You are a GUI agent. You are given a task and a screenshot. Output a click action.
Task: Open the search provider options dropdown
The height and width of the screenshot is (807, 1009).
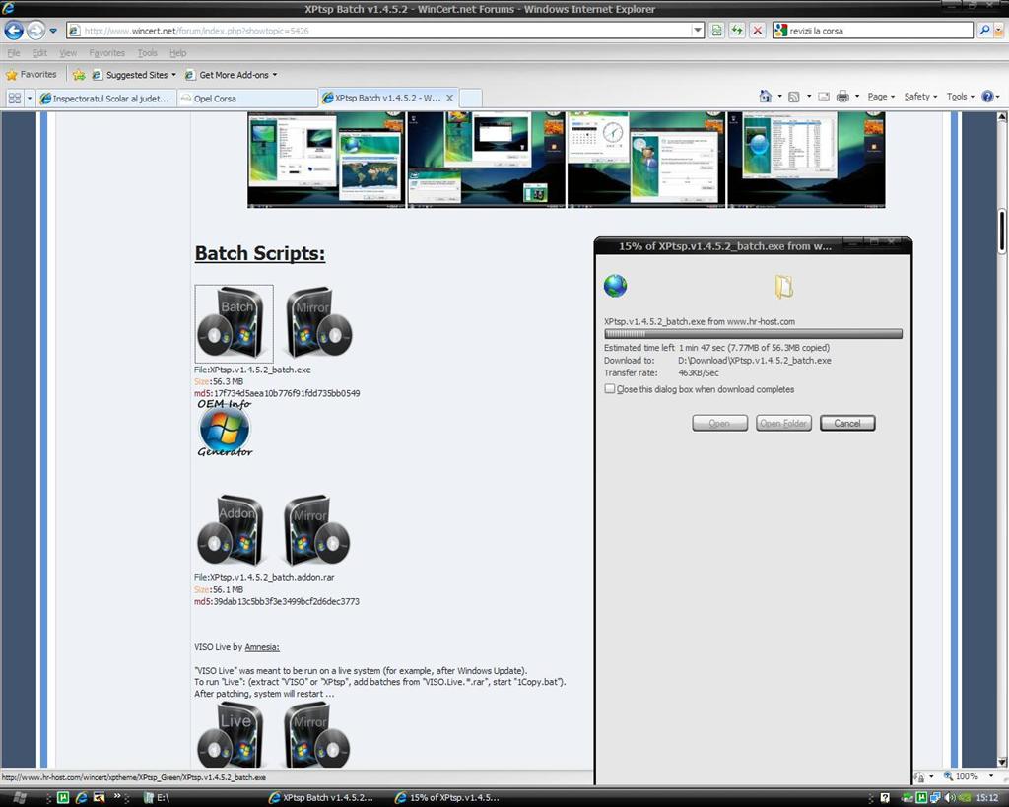pyautogui.click(x=1000, y=31)
